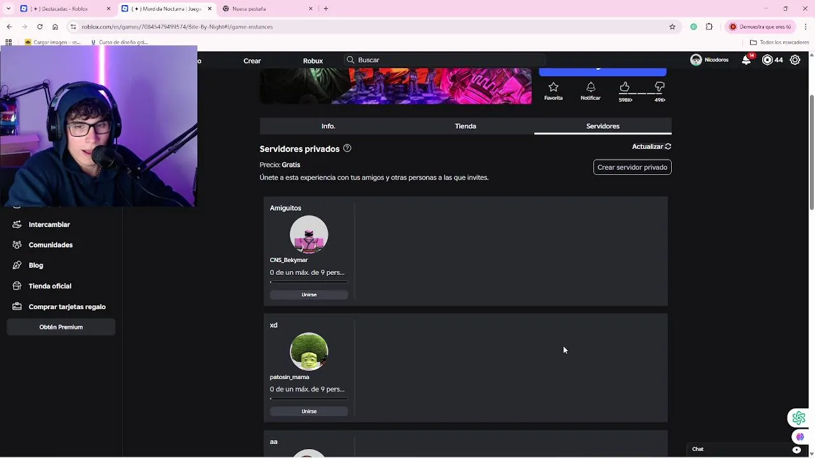Image resolution: width=815 pixels, height=458 pixels.
Task: Open the settings gear in the Roblox header
Action: [x=795, y=60]
